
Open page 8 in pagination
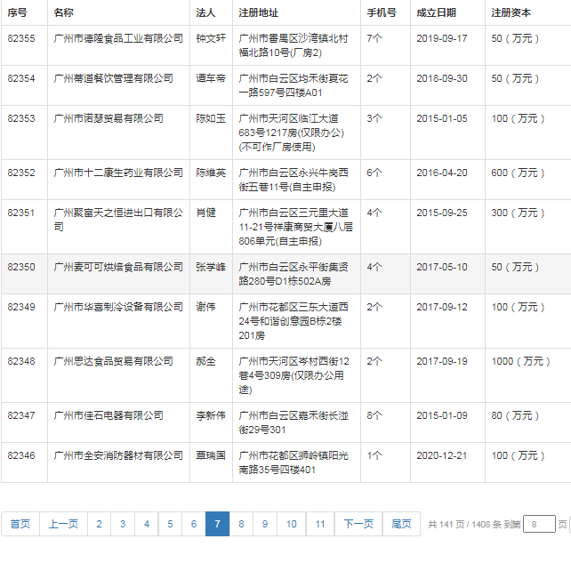coord(241,524)
